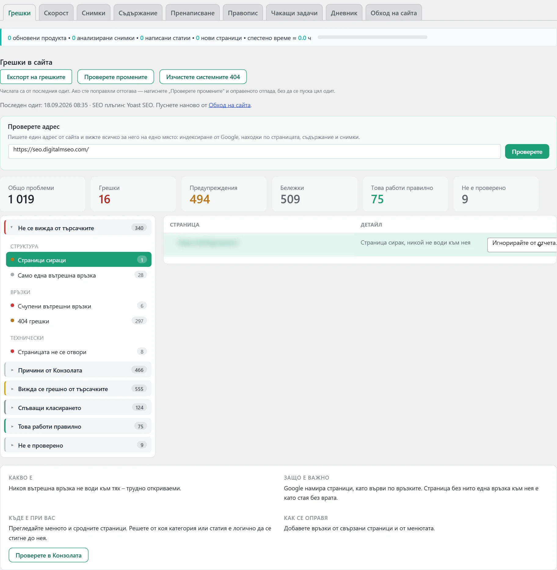557x570 pixels.
Task: Follow the Обход на сайта link
Action: coord(230,105)
